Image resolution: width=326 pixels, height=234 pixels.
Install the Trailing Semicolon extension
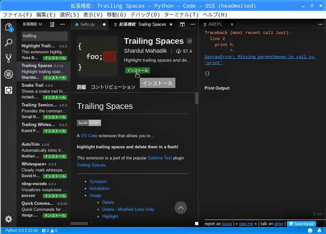pyautogui.click(x=55, y=117)
